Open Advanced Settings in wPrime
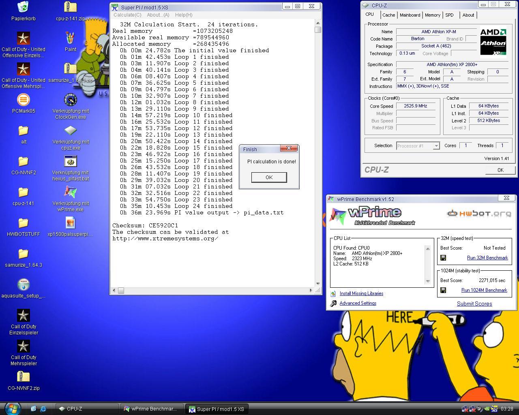Viewport: 519px width, 415px height. click(x=358, y=303)
